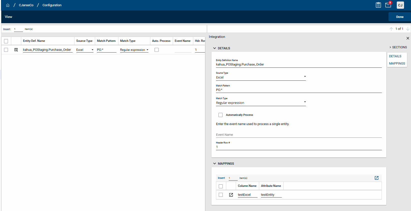411x211 pixels.
Task: Expand the SECTIONS navigator
Action: click(398, 47)
